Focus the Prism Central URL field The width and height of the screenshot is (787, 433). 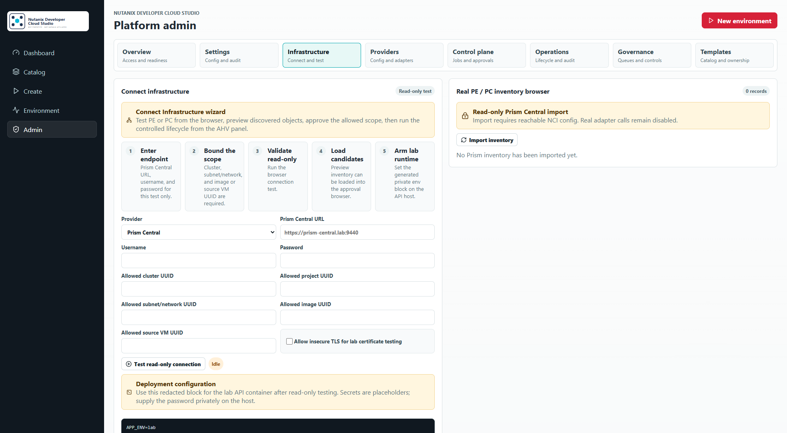[x=357, y=233]
